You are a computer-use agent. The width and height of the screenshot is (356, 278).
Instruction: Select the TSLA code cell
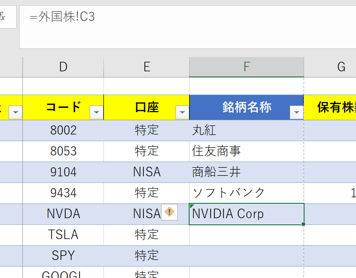(63, 235)
